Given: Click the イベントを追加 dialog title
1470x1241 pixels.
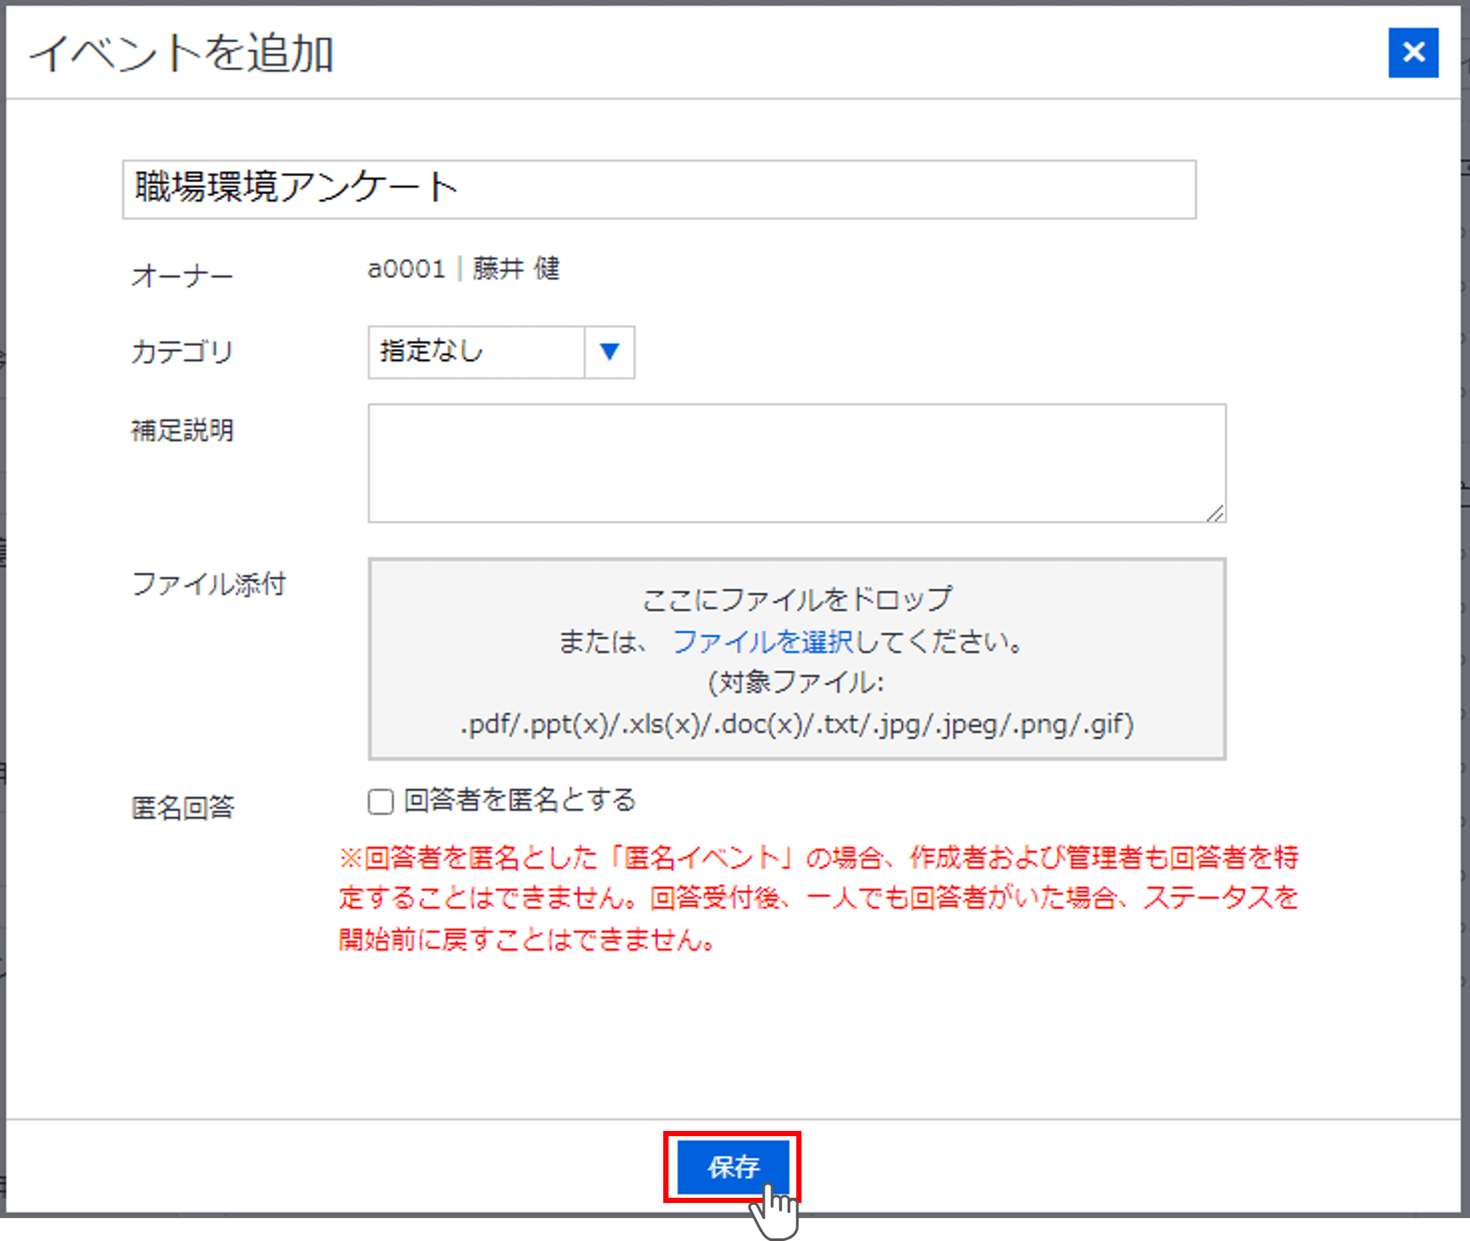Looking at the screenshot, I should tap(181, 54).
